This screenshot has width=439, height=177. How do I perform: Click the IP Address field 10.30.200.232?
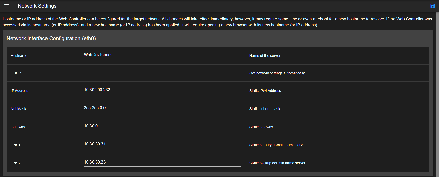[163, 90]
